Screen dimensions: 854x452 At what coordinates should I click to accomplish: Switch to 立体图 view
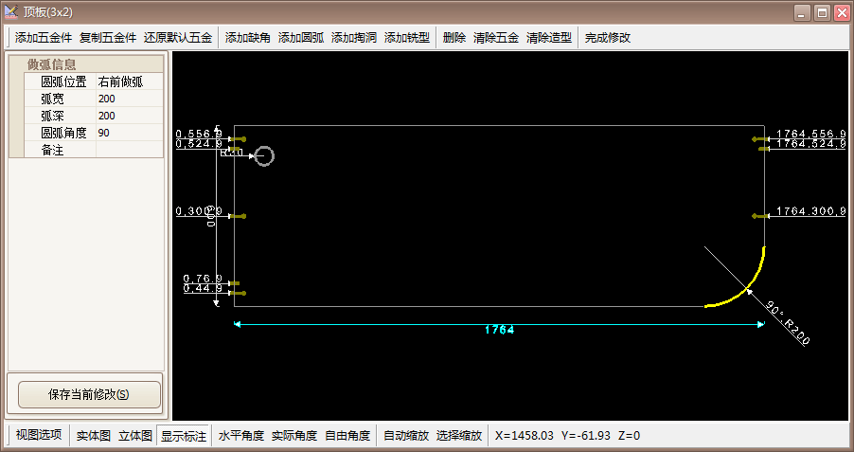coord(135,436)
